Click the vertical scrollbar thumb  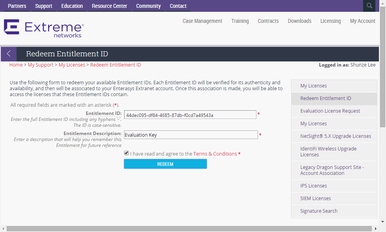coord(382,67)
